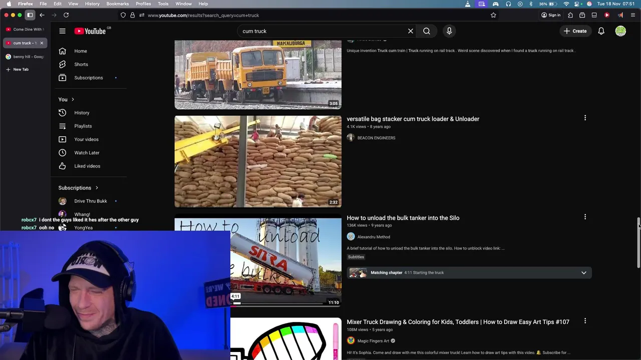The image size is (641, 360).
Task: Open the Magic Fingers Art channel
Action: 373,341
